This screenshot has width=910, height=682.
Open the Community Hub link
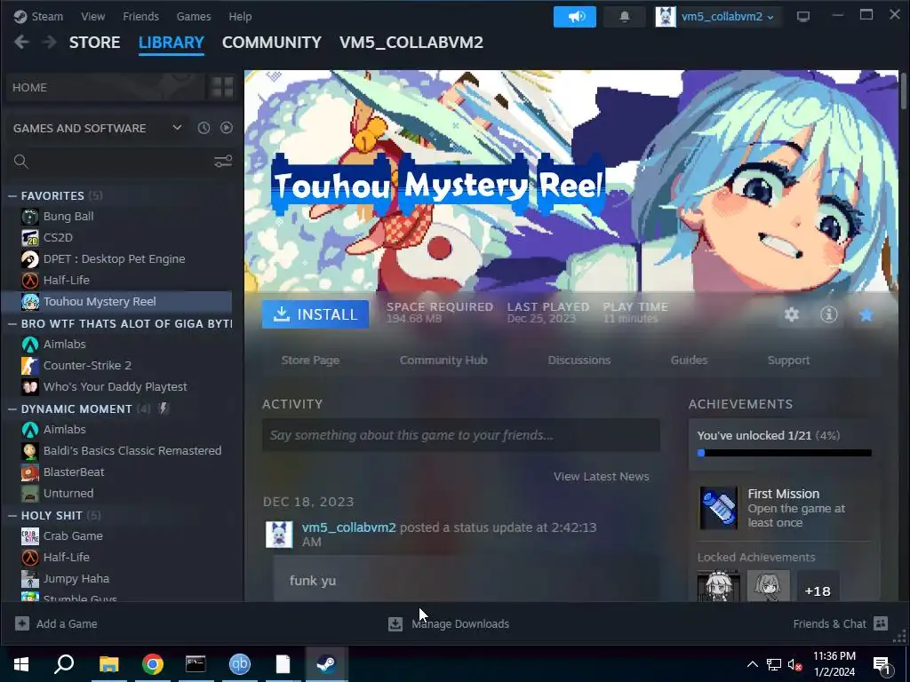click(x=443, y=361)
